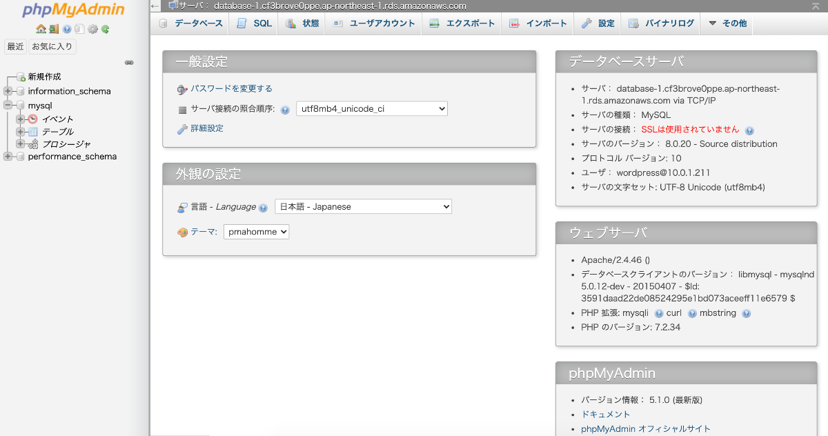Expand the イベント node under mysql
The height and width of the screenshot is (436, 828).
(x=20, y=119)
